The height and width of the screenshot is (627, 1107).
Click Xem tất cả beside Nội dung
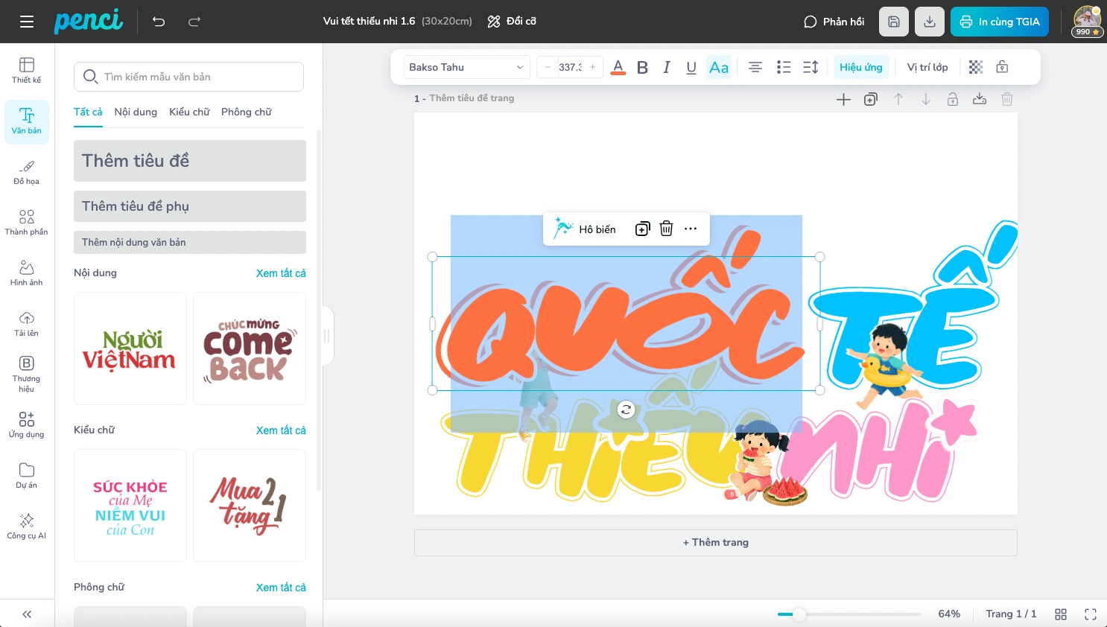pos(281,273)
